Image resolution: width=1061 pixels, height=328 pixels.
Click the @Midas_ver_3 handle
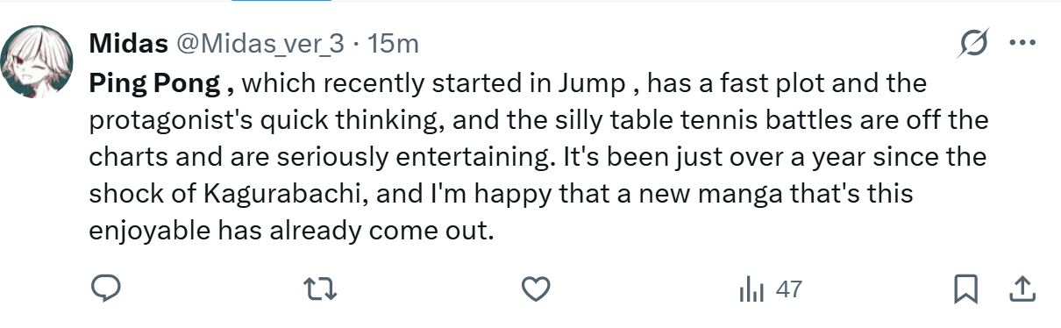(x=261, y=43)
